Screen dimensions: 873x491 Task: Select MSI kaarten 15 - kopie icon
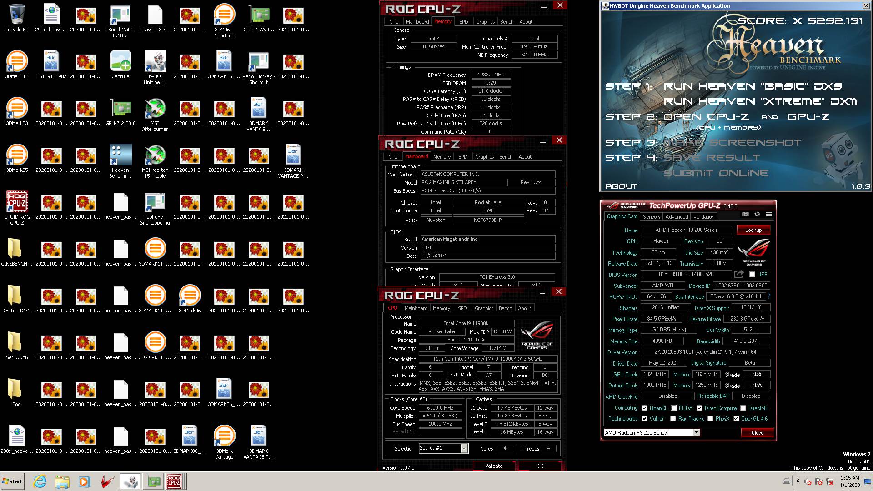(155, 161)
